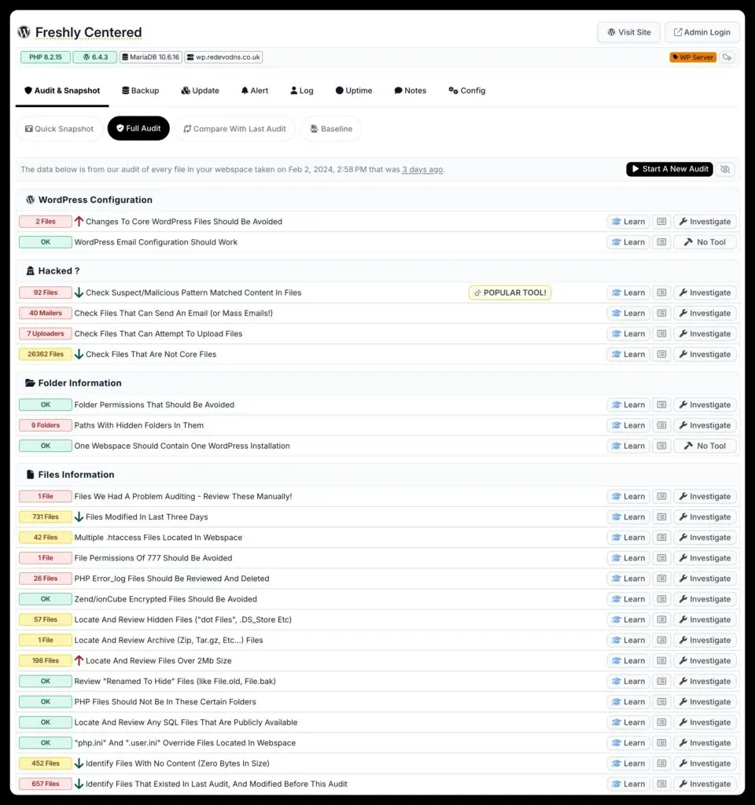This screenshot has height=805, width=755.
Task: Open the details list icon on core WordPress changes row
Action: tap(662, 221)
